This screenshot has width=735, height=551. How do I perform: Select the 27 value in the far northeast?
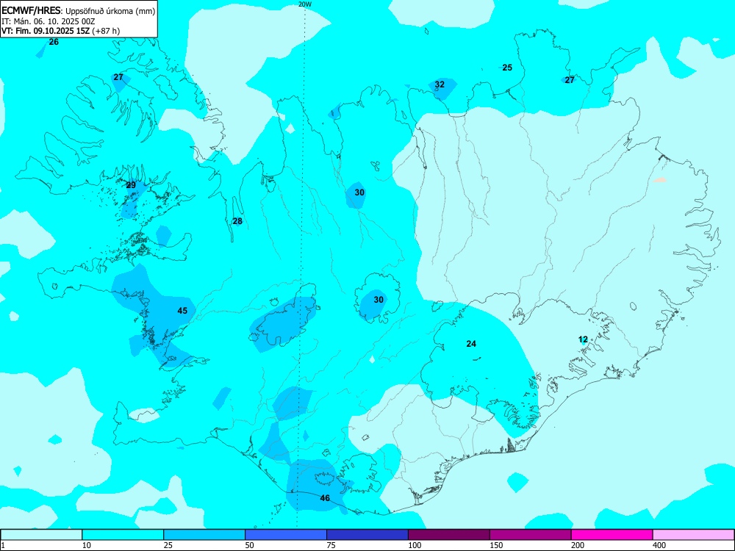(x=570, y=79)
